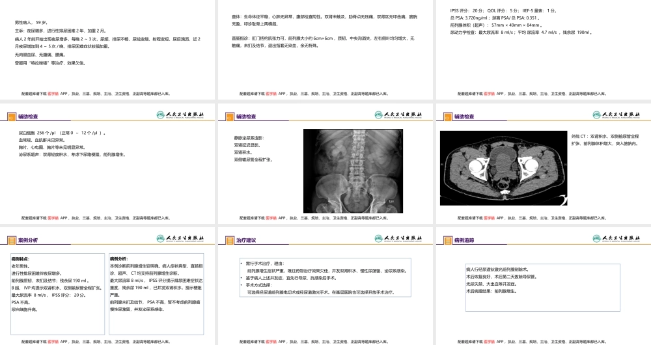Click the publisher logo on the 病例追踪 slide
Screen dimensions: 651x345
pos(615,239)
